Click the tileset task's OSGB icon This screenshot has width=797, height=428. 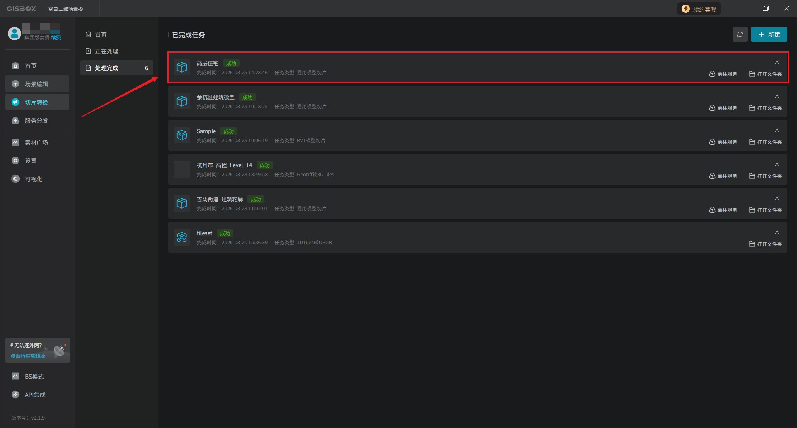point(182,237)
